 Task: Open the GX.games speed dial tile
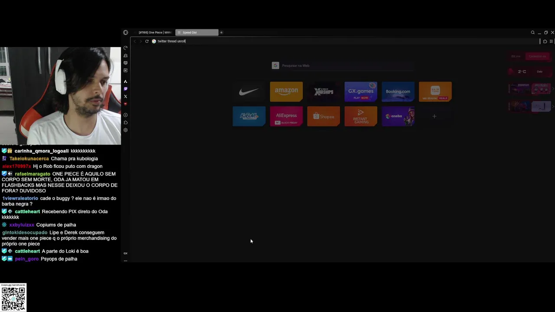tap(361, 91)
